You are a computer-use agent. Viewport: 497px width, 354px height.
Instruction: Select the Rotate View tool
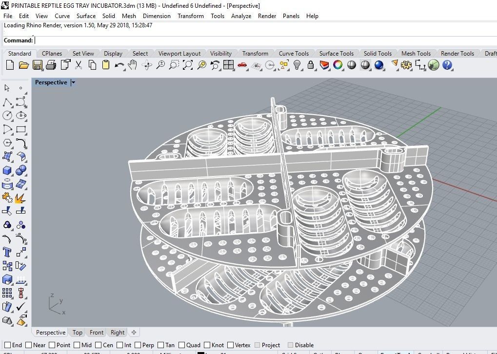click(x=147, y=65)
